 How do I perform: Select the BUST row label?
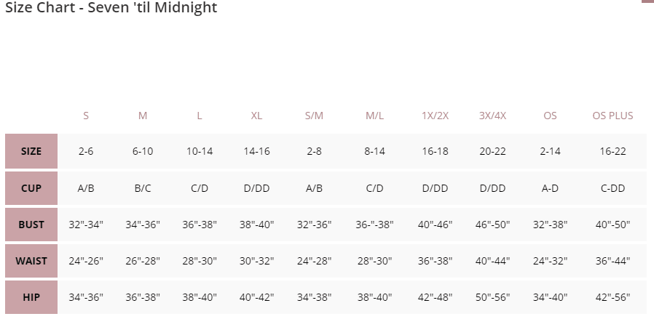point(31,225)
